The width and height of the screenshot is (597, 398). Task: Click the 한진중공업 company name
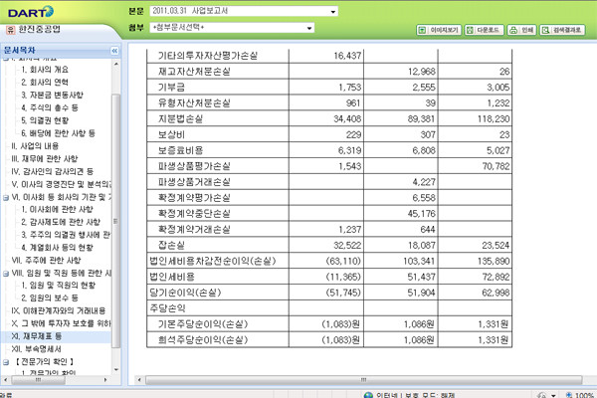point(40,29)
